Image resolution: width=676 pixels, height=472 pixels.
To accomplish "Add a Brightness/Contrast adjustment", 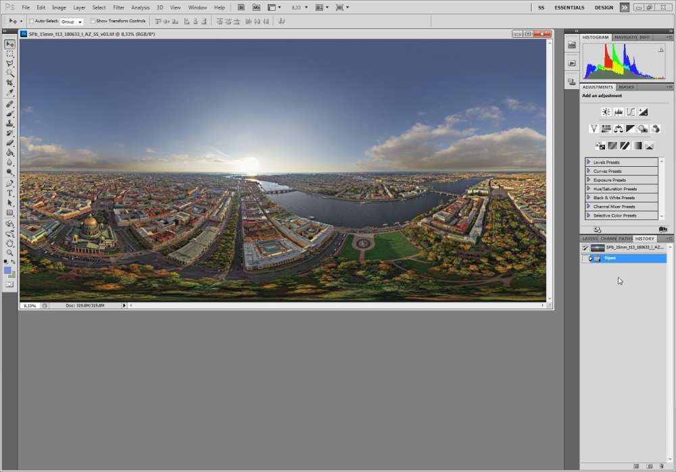I will tap(606, 112).
